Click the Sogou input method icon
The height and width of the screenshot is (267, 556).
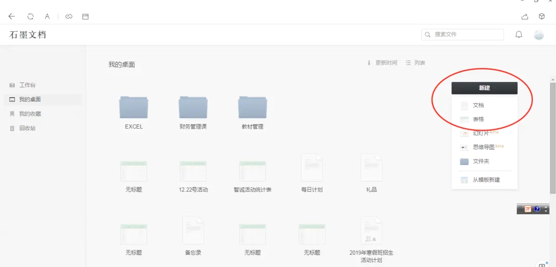pos(529,209)
